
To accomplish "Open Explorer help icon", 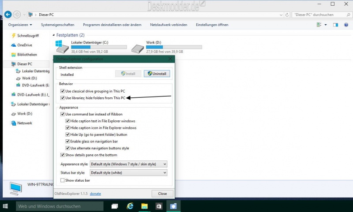I will (346, 25).
